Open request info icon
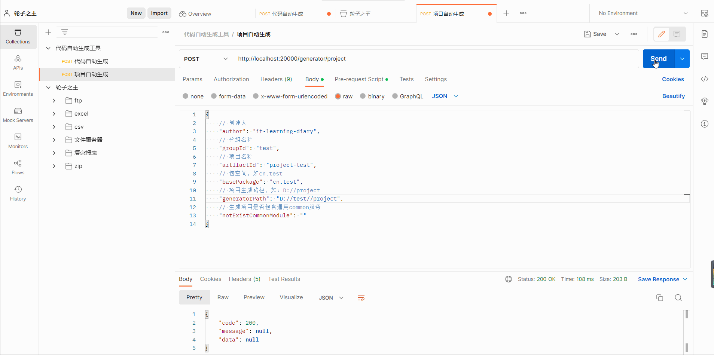Screen dimensions: 714x355 (705, 124)
